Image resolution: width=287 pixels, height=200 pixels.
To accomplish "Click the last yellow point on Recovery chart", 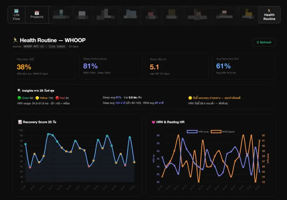I will [134, 162].
